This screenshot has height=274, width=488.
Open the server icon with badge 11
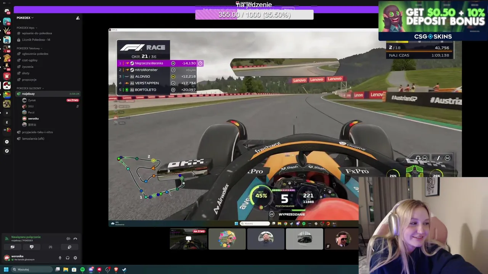pyautogui.click(x=7, y=21)
